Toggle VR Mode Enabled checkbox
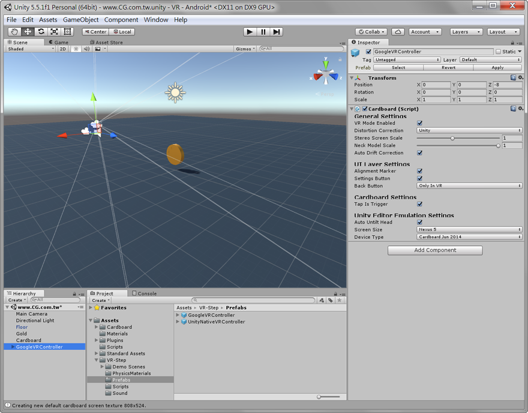 419,123
